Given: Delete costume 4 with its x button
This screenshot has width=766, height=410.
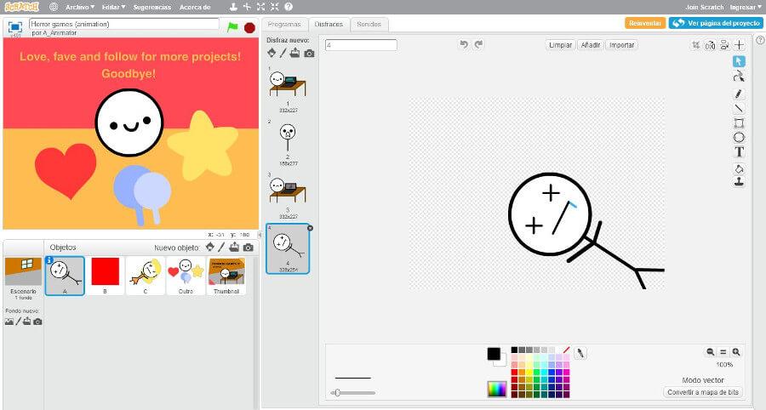Looking at the screenshot, I should tap(310, 228).
